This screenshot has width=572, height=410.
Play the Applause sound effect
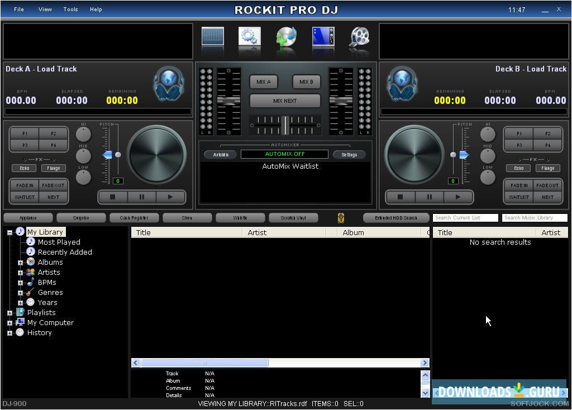28,217
